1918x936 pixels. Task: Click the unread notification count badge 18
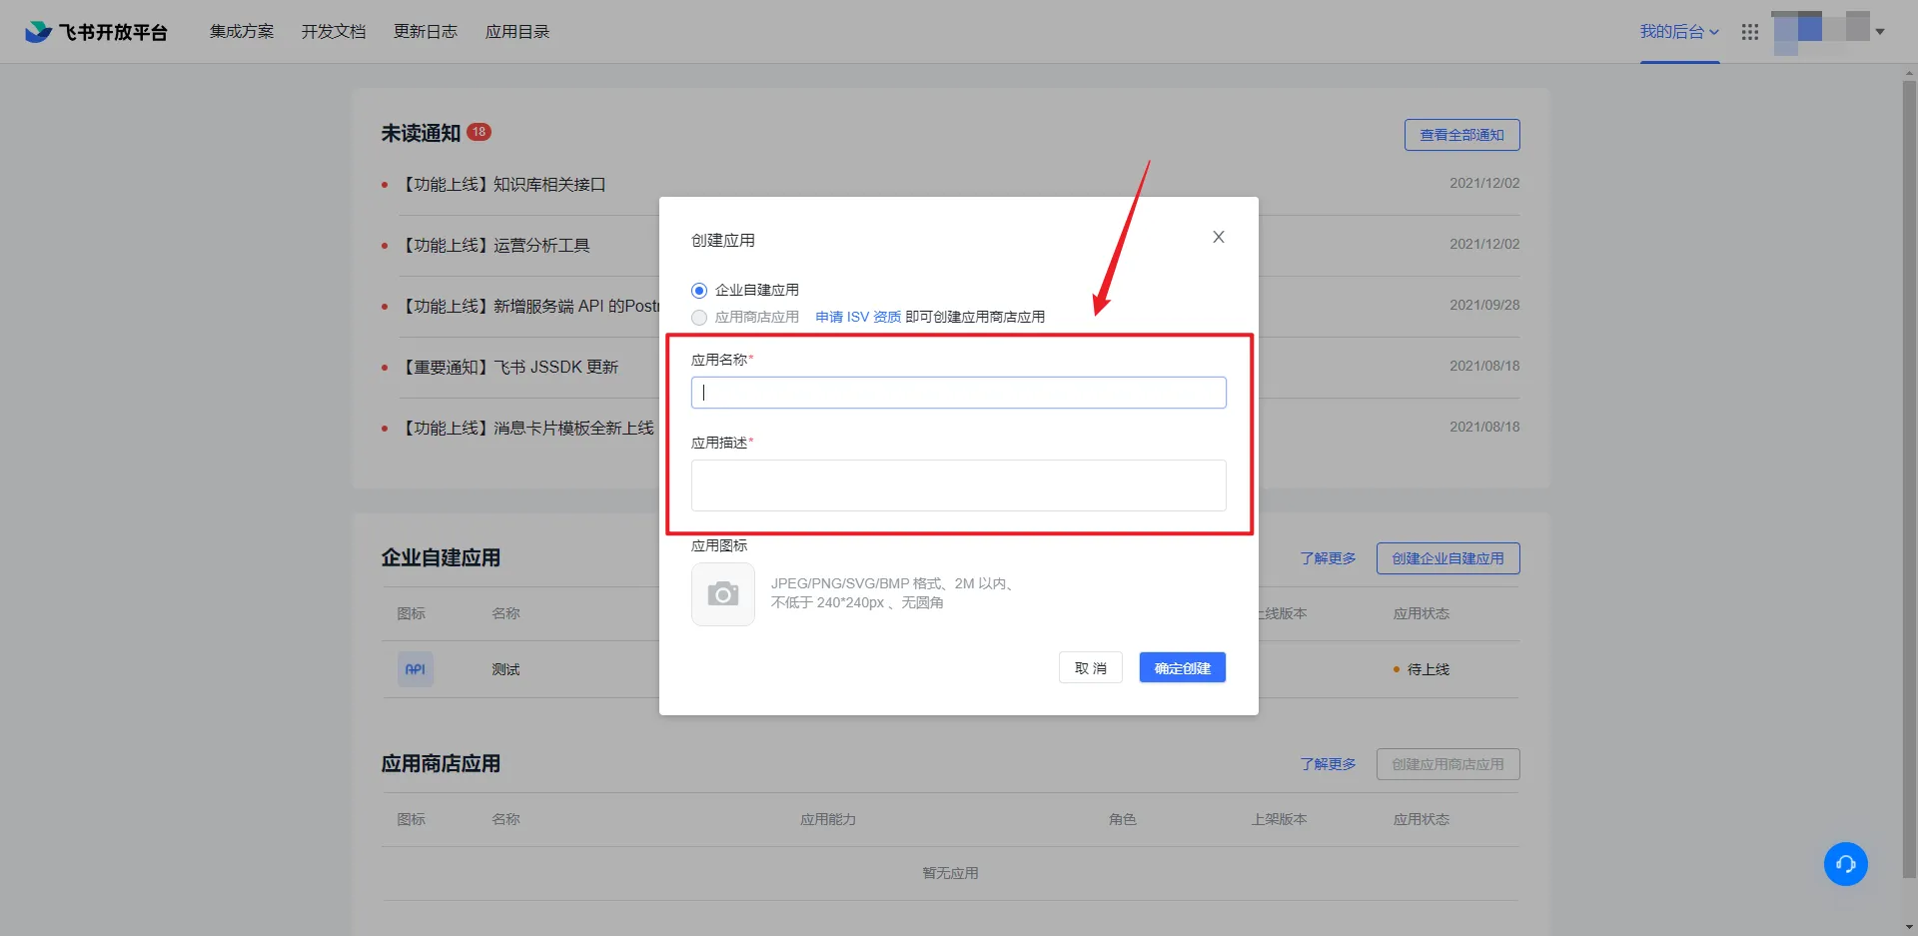[479, 132]
